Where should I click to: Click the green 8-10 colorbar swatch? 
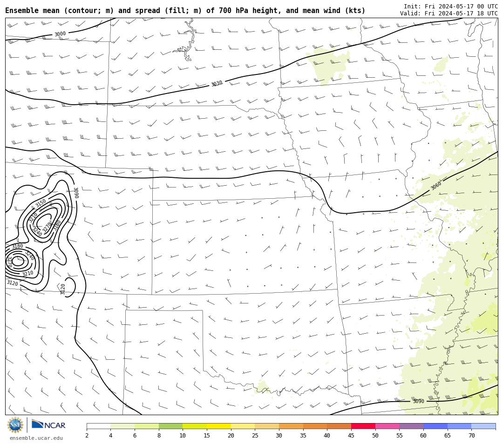(170, 426)
